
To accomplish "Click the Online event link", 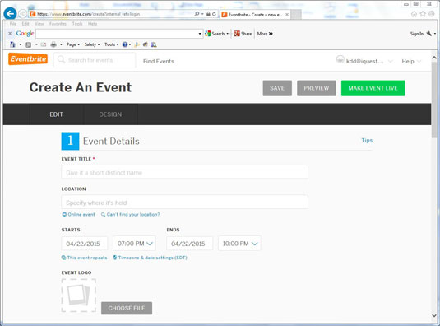I will 81,215.
